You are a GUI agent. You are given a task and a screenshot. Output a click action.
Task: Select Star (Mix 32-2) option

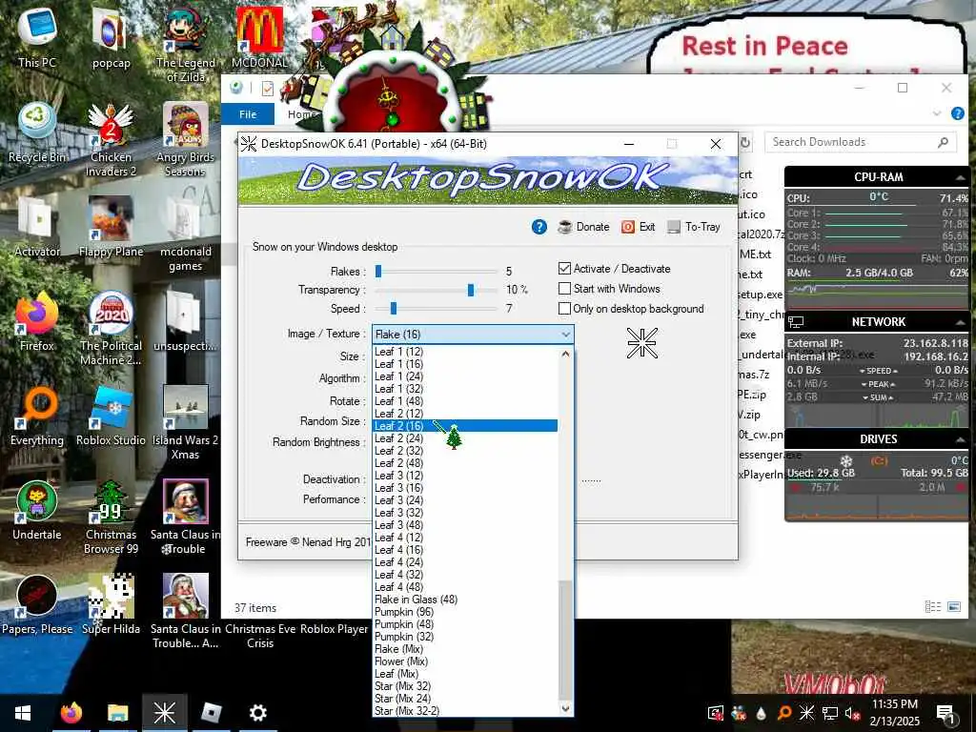465,711
